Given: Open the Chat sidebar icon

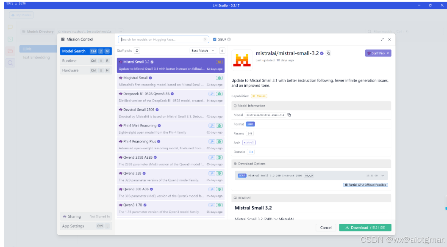Looking at the screenshot, I should (x=10, y=27).
